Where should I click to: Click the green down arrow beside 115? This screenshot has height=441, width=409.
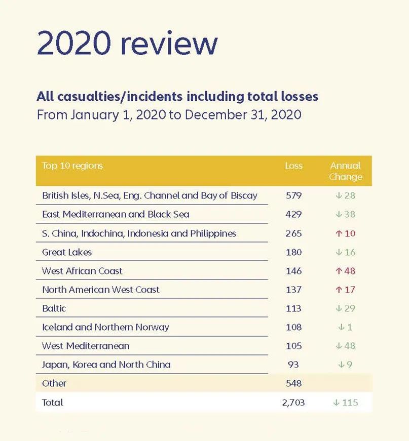pyautogui.click(x=336, y=403)
